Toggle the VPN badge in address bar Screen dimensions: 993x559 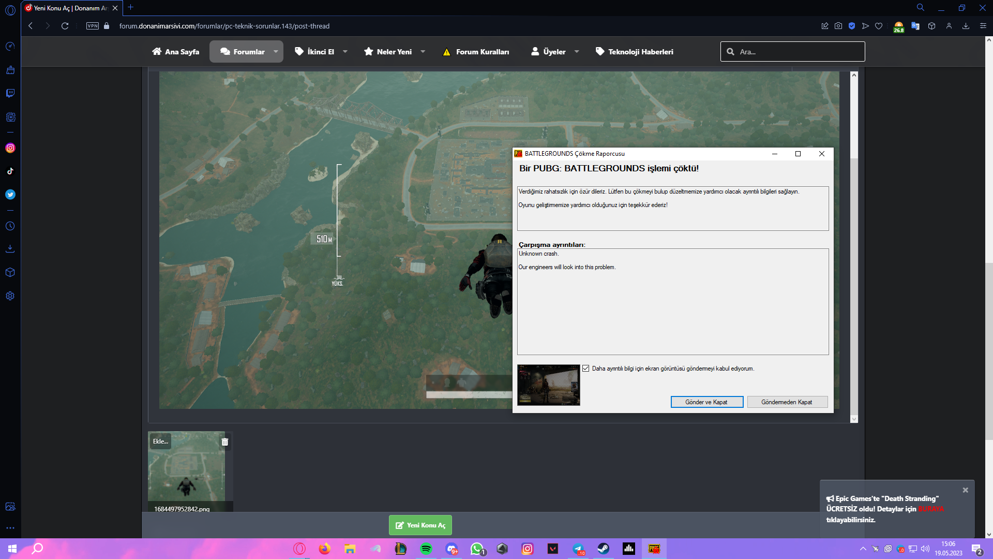coord(93,26)
